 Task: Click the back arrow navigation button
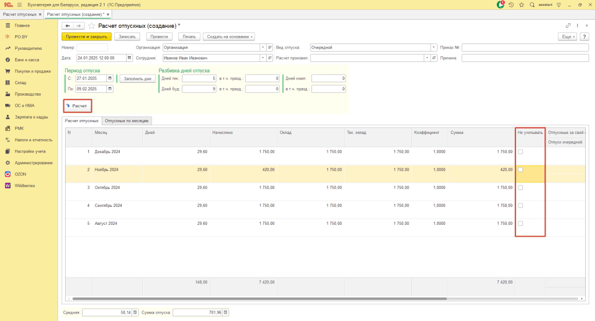(67, 26)
